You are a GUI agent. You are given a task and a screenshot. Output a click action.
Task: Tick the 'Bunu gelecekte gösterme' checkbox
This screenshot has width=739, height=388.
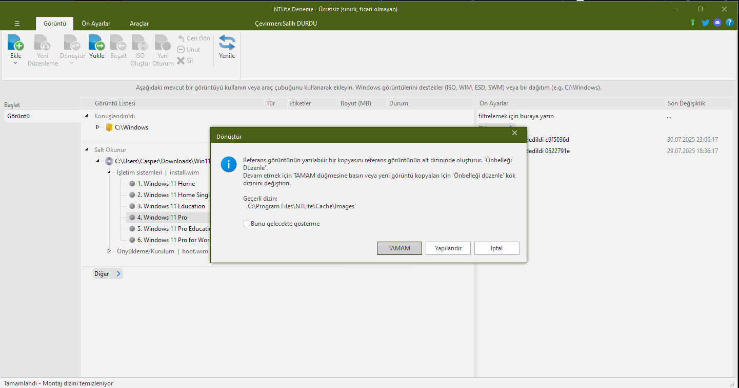pyautogui.click(x=247, y=224)
